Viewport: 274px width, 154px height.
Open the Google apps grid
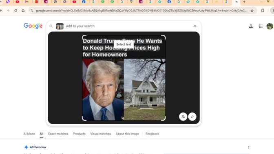pos(261,26)
